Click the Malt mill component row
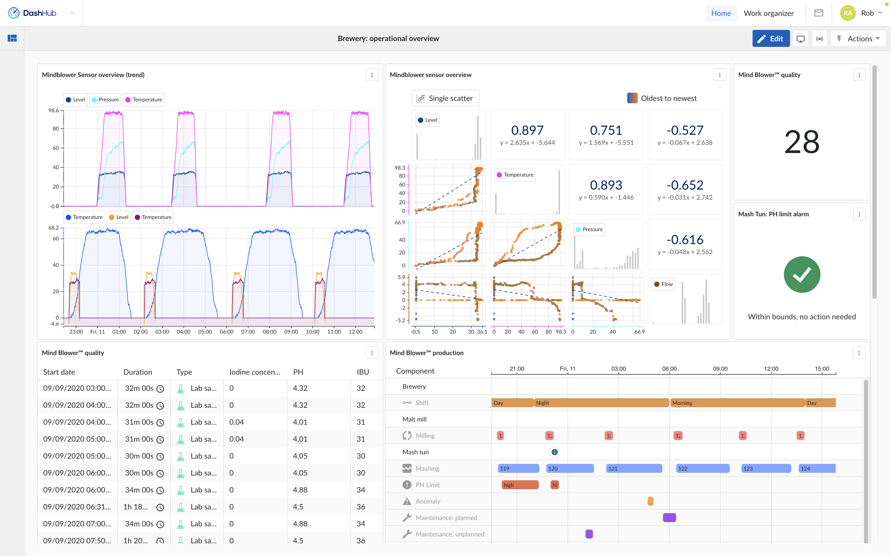The width and height of the screenshot is (891, 556). (x=623, y=419)
